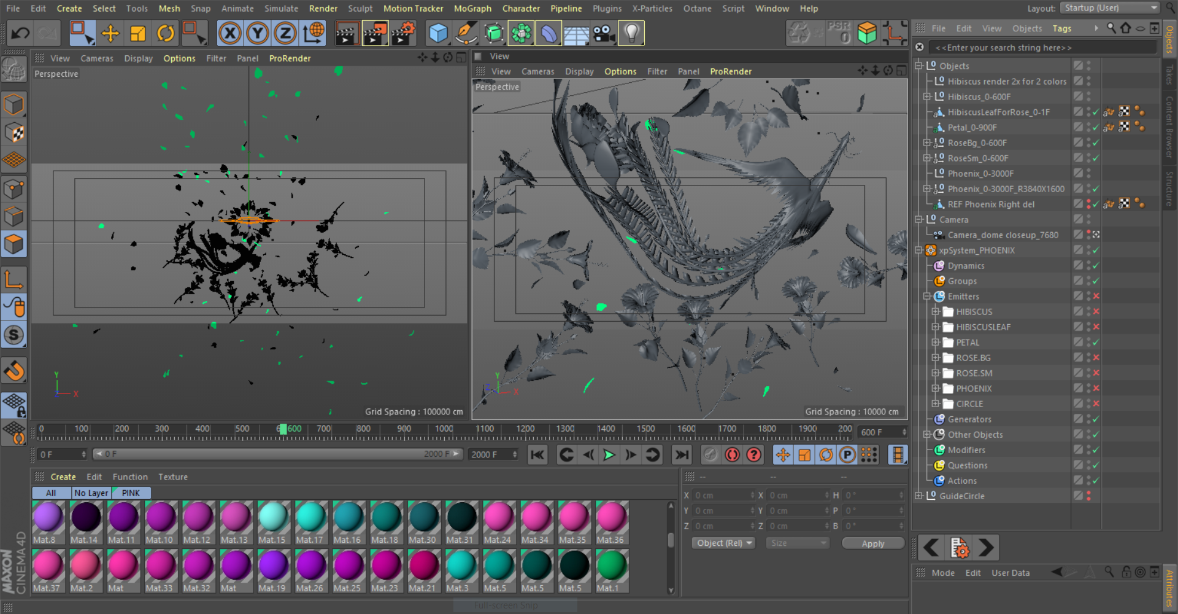This screenshot has width=1178, height=614.
Task: Click the Apply button
Action: point(872,543)
